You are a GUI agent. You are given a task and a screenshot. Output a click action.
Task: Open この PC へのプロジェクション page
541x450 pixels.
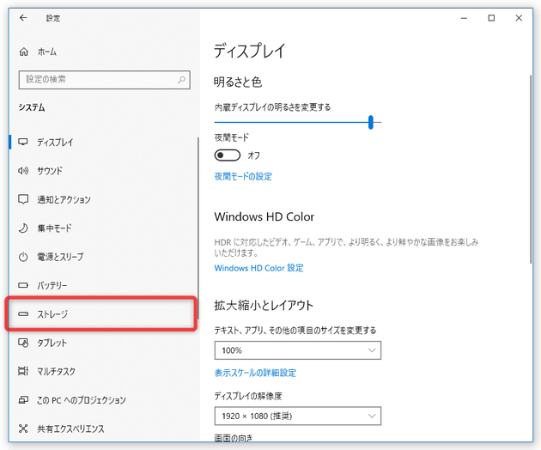[x=104, y=400]
